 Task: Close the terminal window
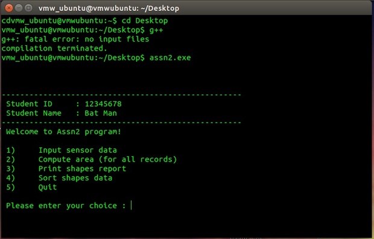(9, 8)
